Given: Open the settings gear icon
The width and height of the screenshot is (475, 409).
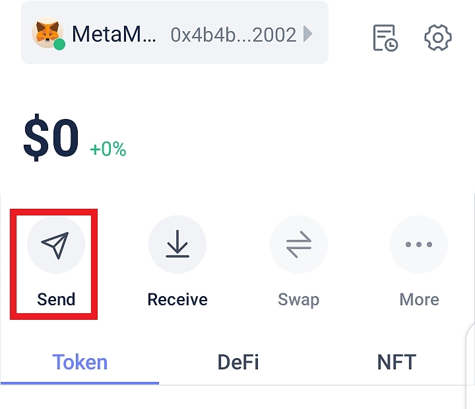Looking at the screenshot, I should tap(438, 38).
